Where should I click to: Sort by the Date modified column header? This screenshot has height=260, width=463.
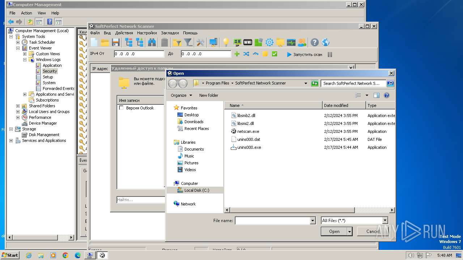click(344, 105)
